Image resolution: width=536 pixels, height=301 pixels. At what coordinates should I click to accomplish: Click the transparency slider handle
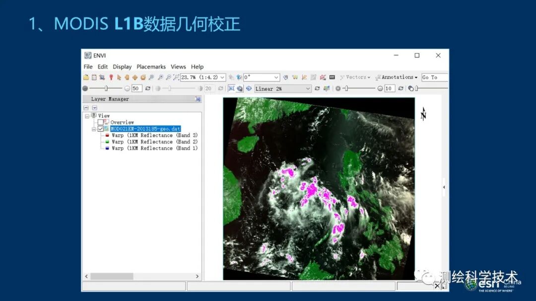[416, 88]
